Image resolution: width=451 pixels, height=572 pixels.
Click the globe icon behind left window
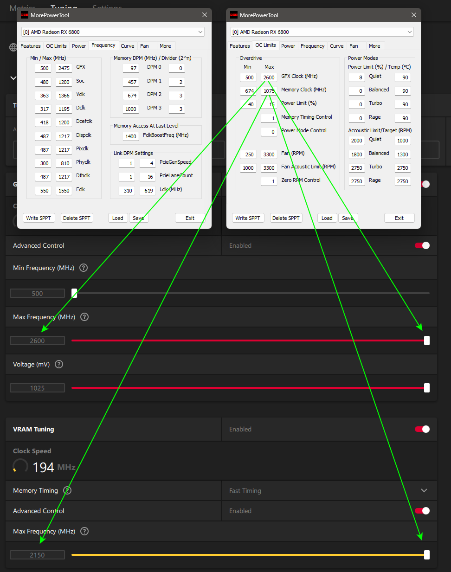pos(13,47)
